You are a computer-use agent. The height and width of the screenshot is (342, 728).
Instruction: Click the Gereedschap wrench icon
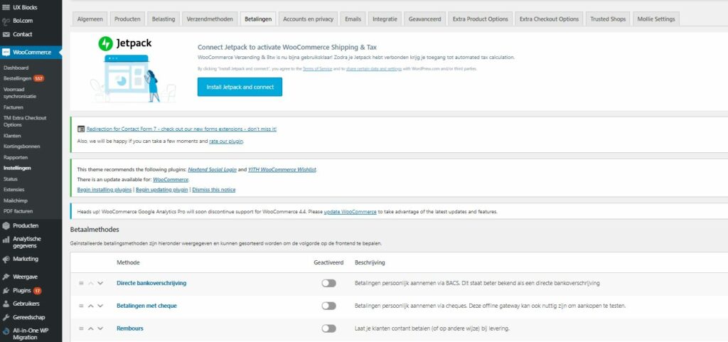point(6,317)
